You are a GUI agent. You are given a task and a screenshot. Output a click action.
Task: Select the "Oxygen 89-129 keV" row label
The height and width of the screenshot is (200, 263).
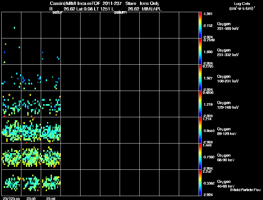point(227,131)
